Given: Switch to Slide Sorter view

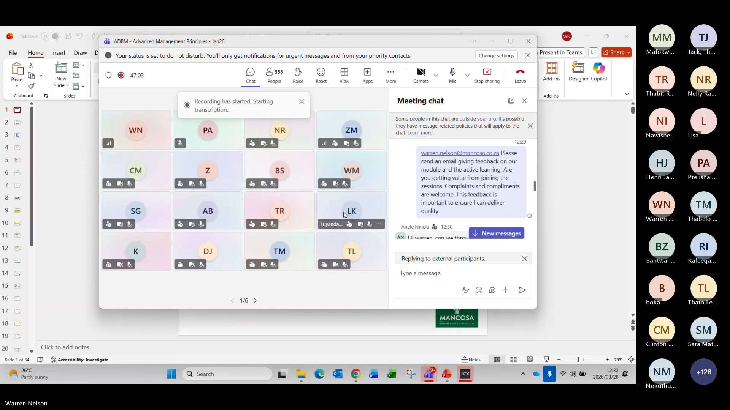Looking at the screenshot, I should pyautogui.click(x=513, y=360).
